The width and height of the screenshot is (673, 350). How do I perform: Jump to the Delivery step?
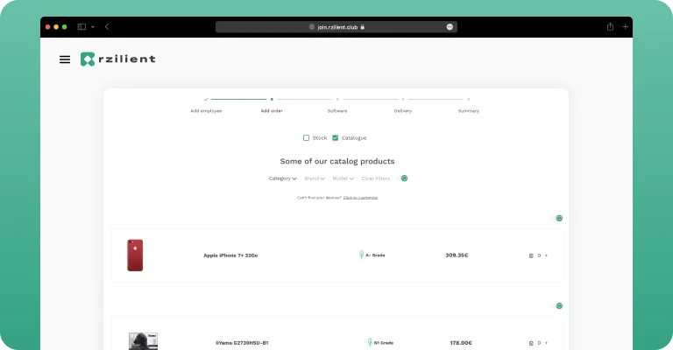pos(402,110)
